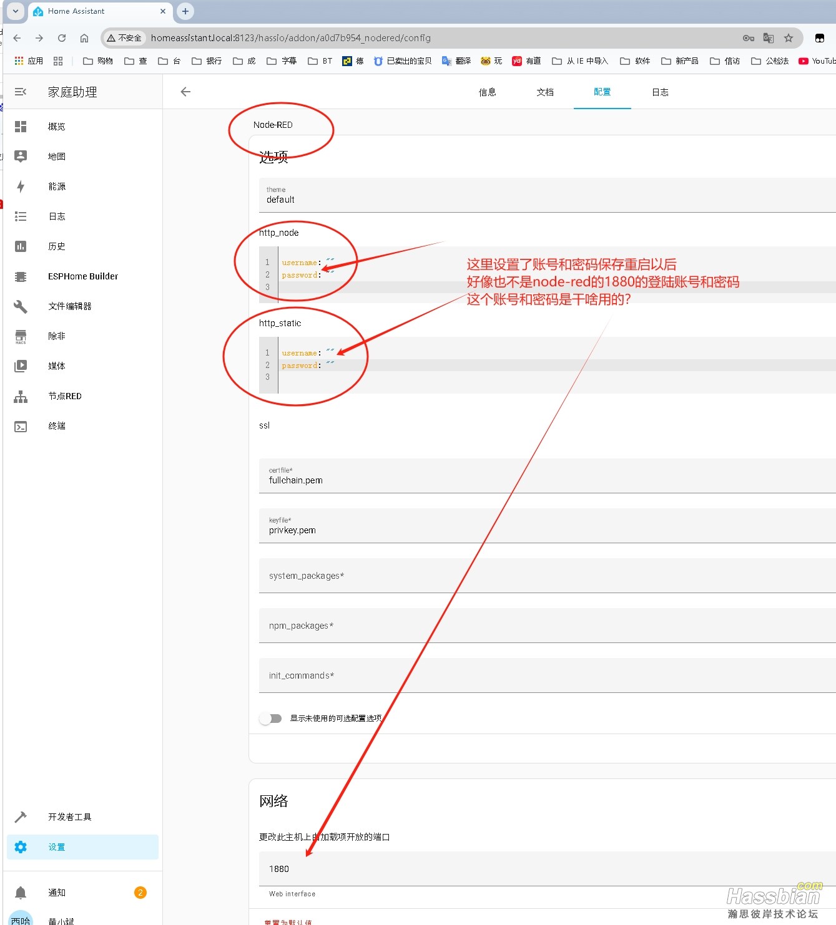Click the browser back arrow

point(17,38)
